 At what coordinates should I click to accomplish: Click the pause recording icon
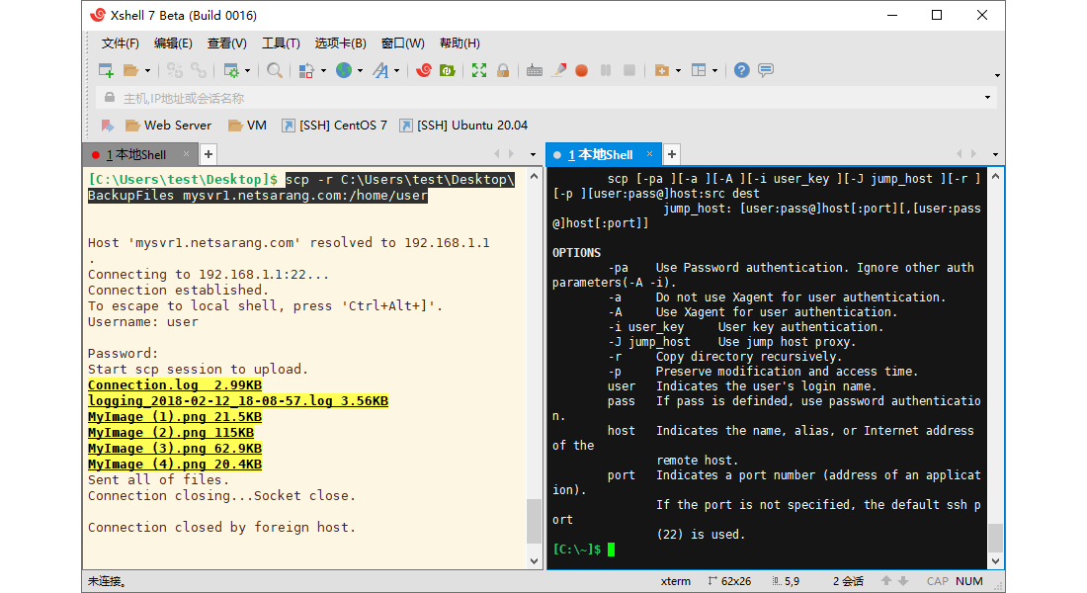pyautogui.click(x=606, y=70)
